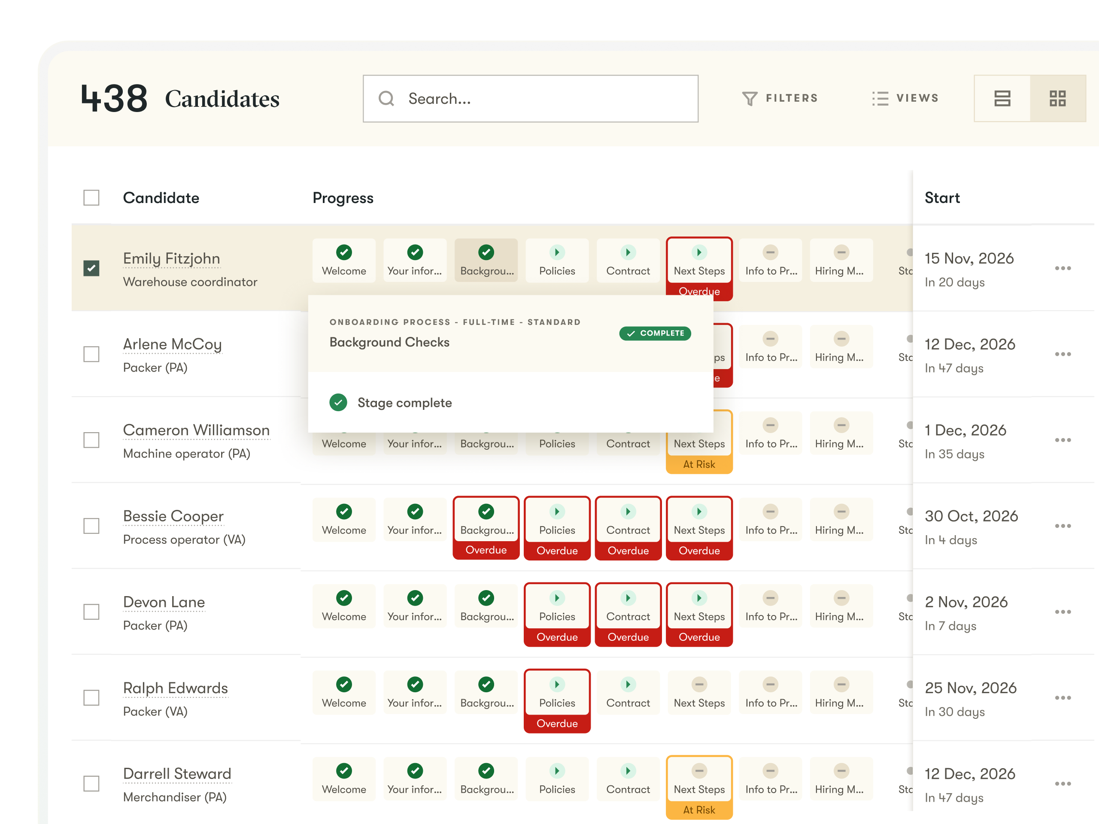
Task: Open the Views list icon
Action: (880, 98)
